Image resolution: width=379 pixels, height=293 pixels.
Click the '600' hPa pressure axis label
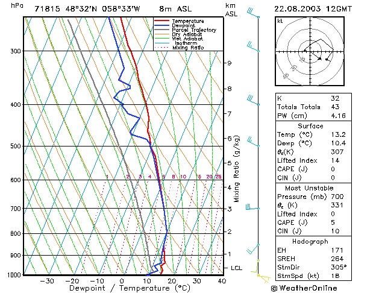pyautogui.click(x=16, y=180)
